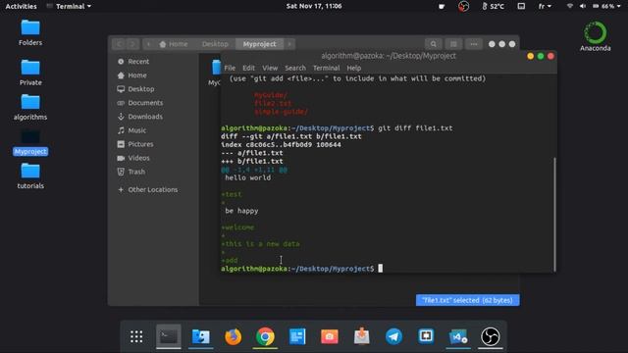Click the OBS tray icon in top bar
This screenshot has height=353, width=628.
[x=463, y=7]
